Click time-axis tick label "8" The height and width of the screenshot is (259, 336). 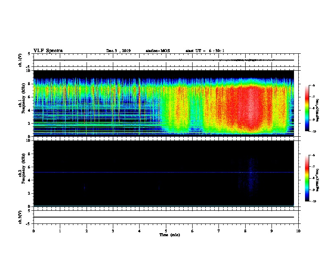point(245,231)
